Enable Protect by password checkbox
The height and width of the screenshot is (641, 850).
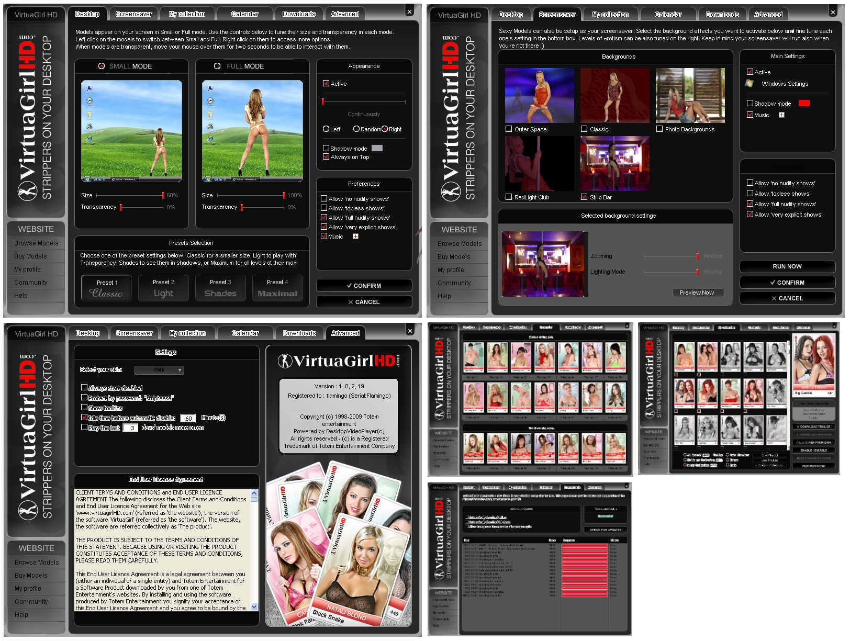click(84, 398)
